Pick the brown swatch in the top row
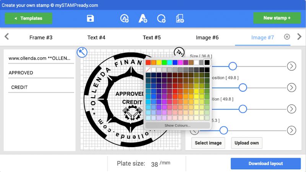This screenshot has height=172, width=306. click(191, 62)
